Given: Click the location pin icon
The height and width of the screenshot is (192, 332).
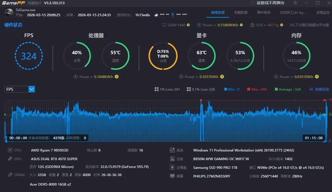Looking at the screenshot, I should point(173,15).
